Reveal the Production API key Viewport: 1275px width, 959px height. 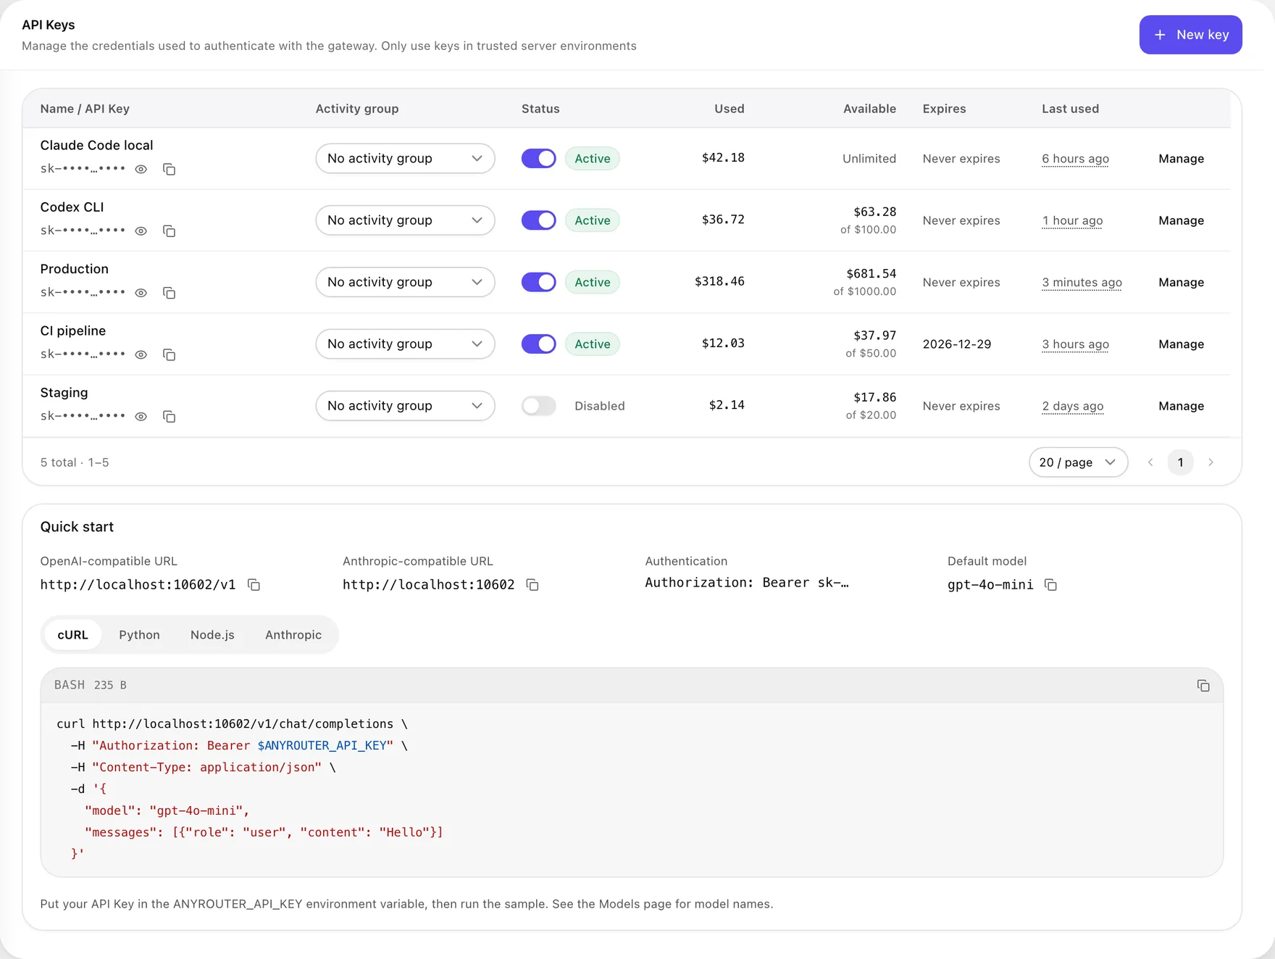(141, 293)
